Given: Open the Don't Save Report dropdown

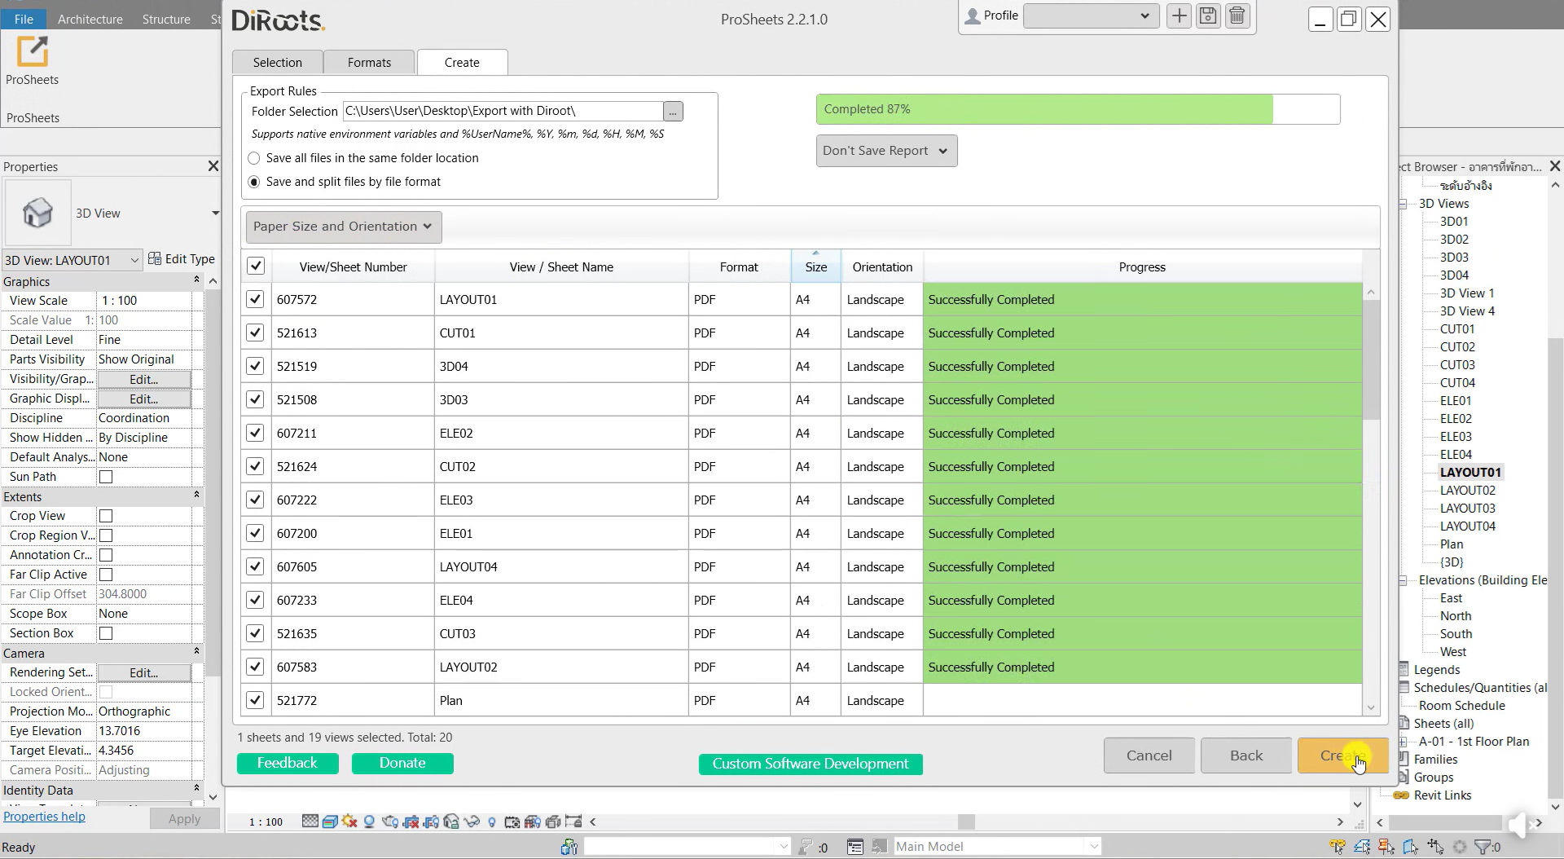Looking at the screenshot, I should [x=886, y=151].
